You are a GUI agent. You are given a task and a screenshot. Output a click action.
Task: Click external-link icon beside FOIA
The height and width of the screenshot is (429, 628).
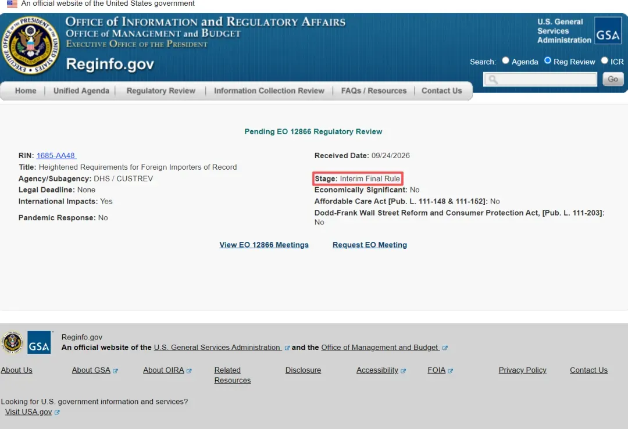point(451,371)
